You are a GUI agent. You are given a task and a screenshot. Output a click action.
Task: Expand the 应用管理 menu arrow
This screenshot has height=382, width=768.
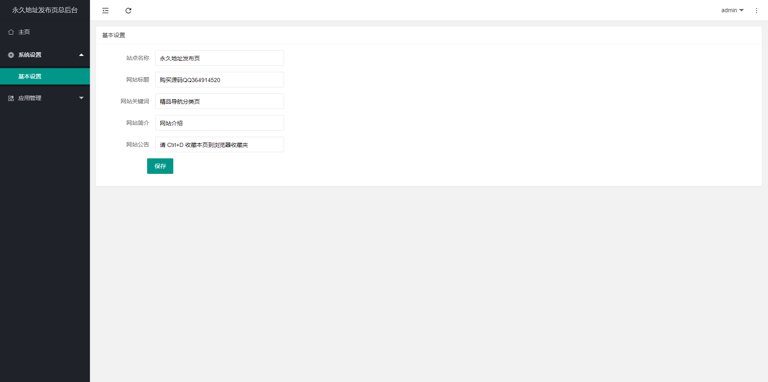(81, 98)
